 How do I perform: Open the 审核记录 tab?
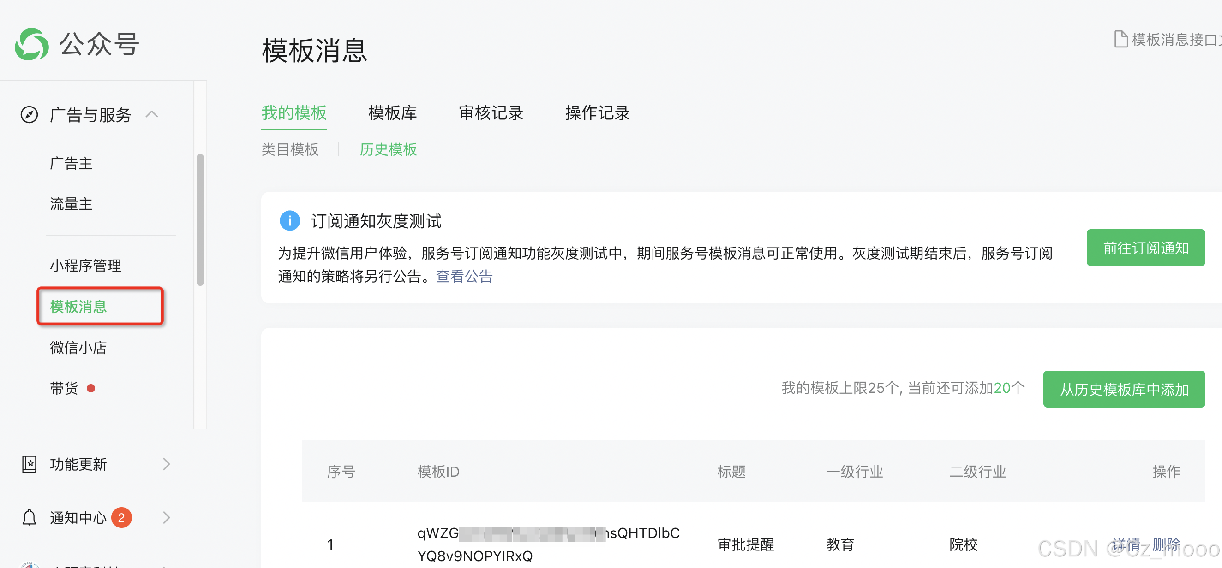point(491,113)
